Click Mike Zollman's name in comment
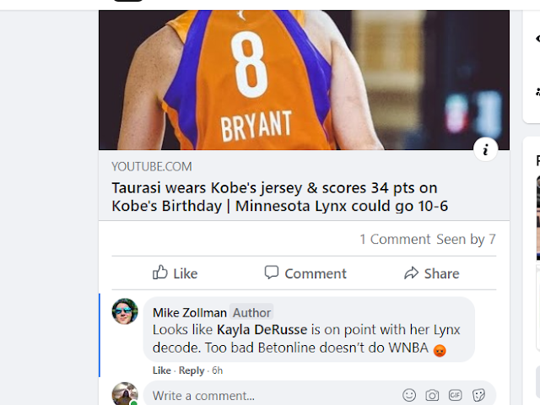540x405 pixels. [x=189, y=313]
